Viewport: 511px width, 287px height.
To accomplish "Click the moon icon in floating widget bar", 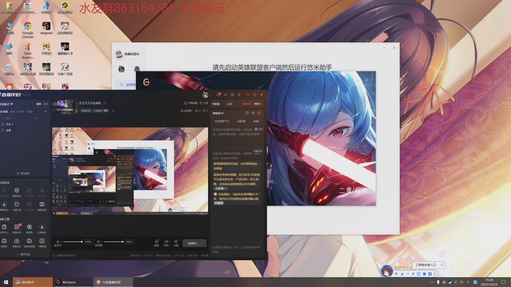I will click(x=402, y=274).
